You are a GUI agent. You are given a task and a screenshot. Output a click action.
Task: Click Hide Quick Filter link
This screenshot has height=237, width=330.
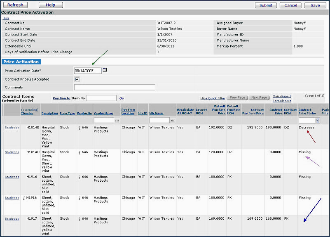tap(213, 98)
